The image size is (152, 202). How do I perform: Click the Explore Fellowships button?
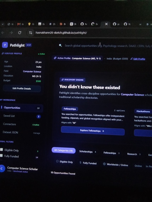[x=93, y=131]
